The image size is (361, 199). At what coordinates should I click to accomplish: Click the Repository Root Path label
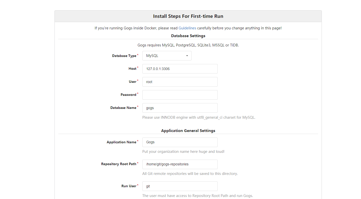[119, 164]
